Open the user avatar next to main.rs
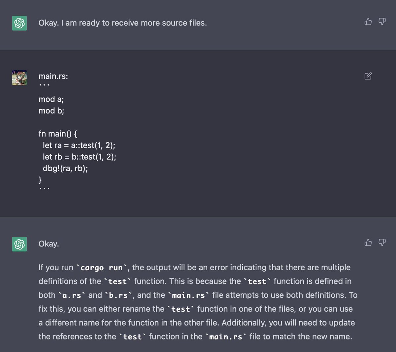Image resolution: width=396 pixels, height=352 pixels. click(x=19, y=78)
